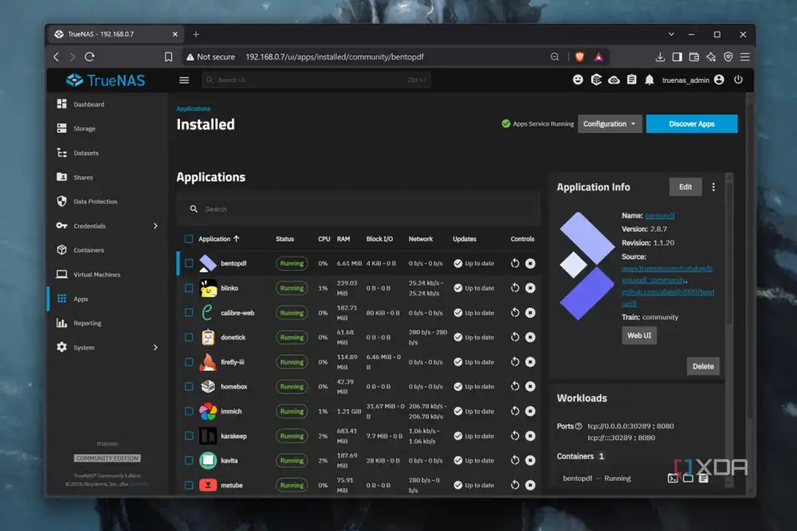Open the zoom magnifier icon in the address bar
This screenshot has width=797, height=531.
[x=555, y=57]
